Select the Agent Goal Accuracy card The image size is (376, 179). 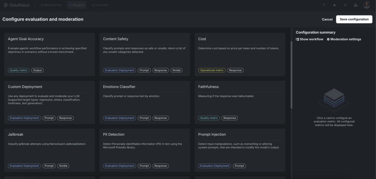click(x=49, y=54)
